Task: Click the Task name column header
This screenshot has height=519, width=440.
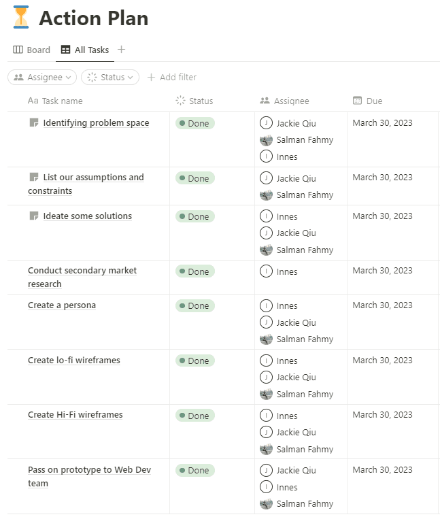Action: click(55, 101)
